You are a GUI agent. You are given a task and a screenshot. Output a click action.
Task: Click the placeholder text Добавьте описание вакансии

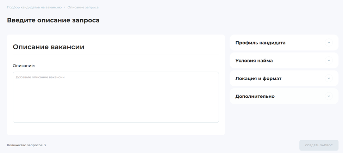(40, 77)
